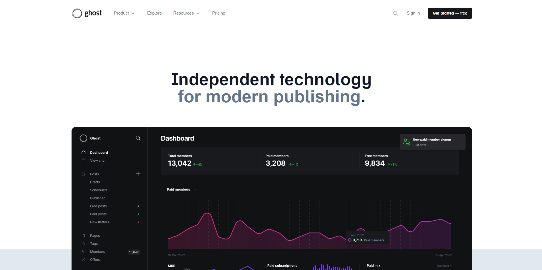
Task: Click the Get Started free button
Action: point(450,13)
